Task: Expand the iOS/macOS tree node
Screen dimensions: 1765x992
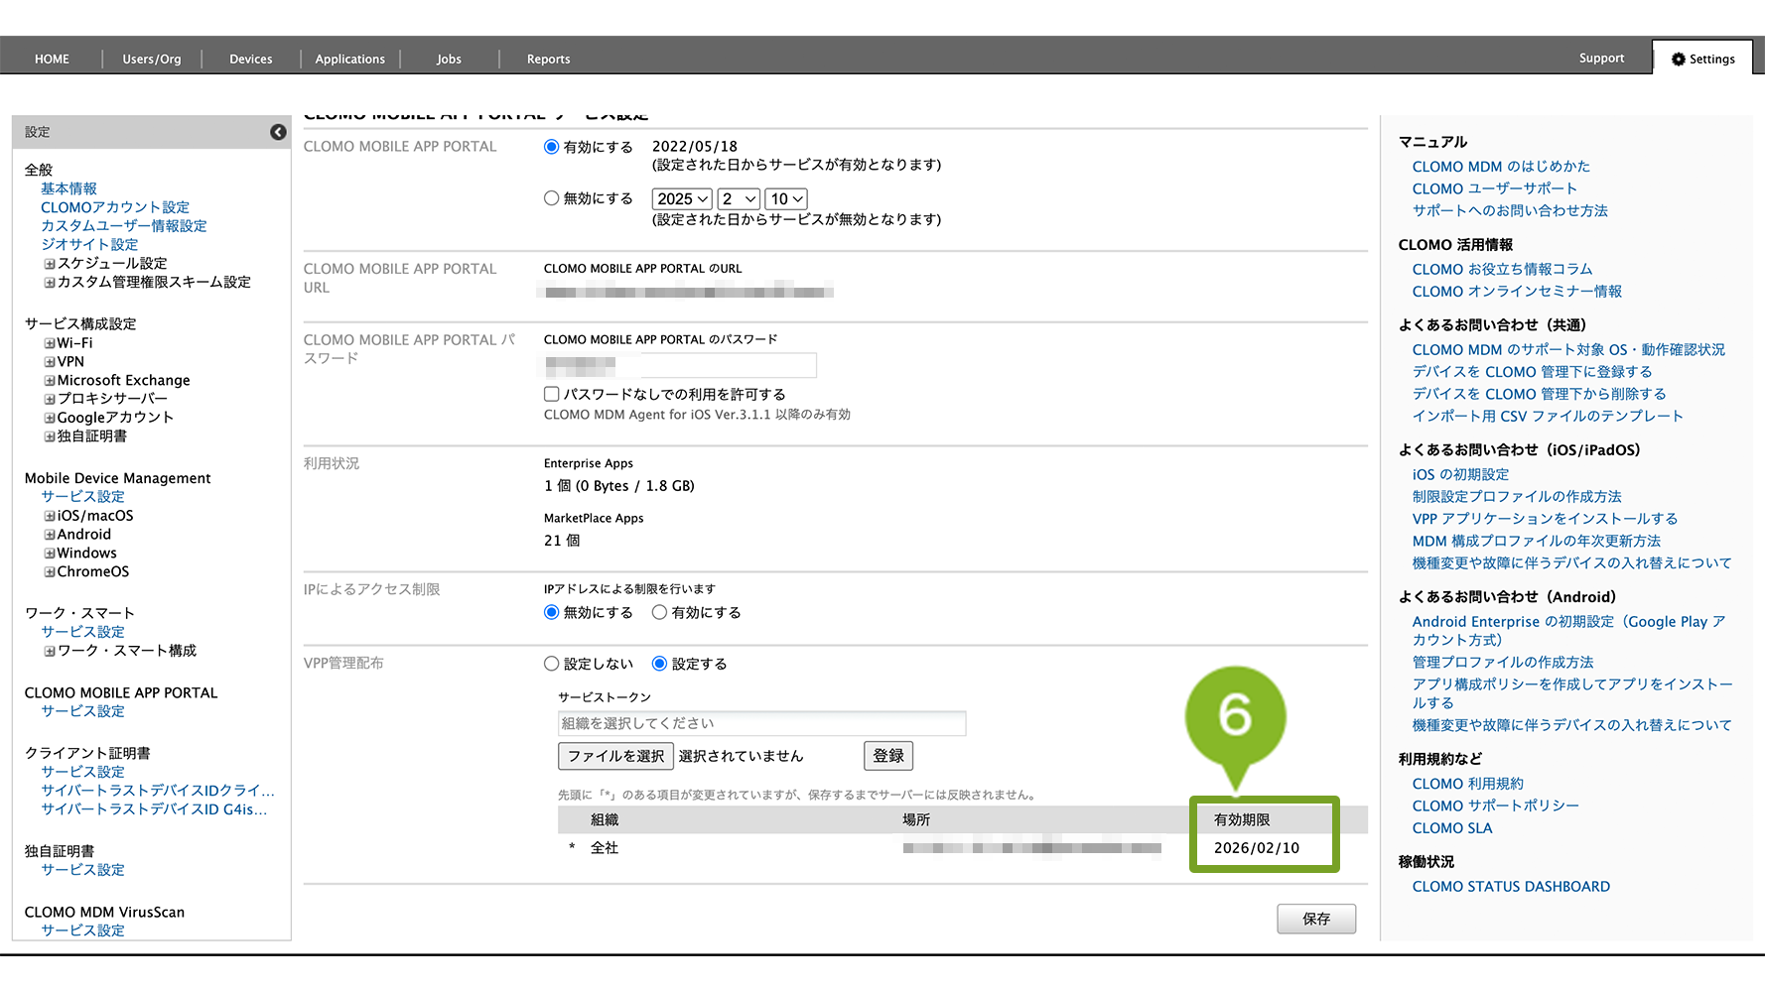Action: click(x=50, y=516)
